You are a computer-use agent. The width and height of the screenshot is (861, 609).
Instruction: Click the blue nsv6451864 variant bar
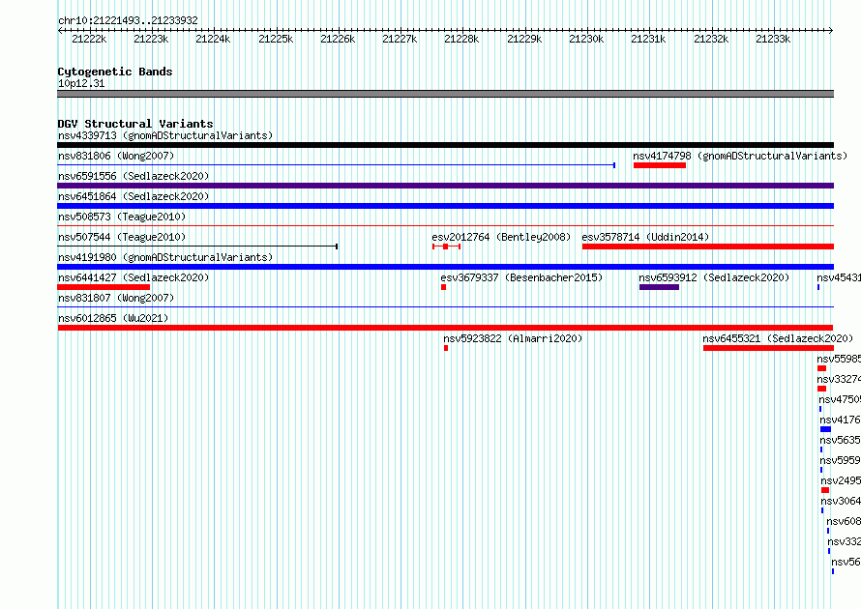pos(445,206)
